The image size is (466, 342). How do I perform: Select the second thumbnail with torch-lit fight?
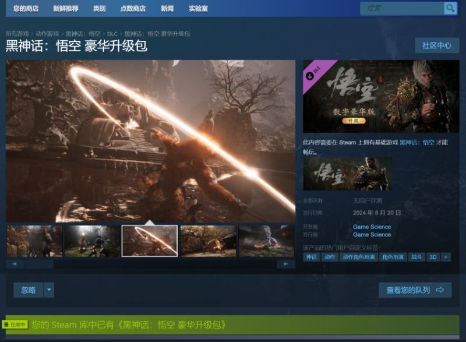click(x=93, y=241)
